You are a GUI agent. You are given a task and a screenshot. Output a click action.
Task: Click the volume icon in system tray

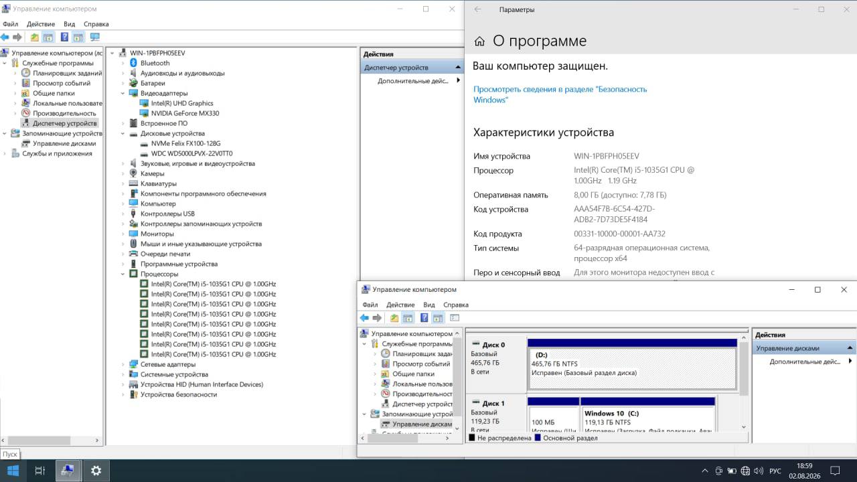coord(759,471)
